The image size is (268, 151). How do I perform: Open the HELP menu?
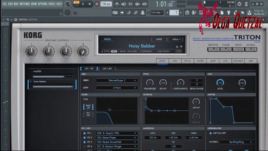tap(59, 4)
